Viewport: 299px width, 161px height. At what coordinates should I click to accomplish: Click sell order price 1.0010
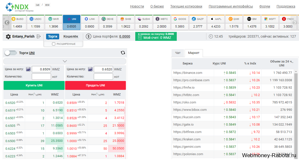[x=72, y=148]
